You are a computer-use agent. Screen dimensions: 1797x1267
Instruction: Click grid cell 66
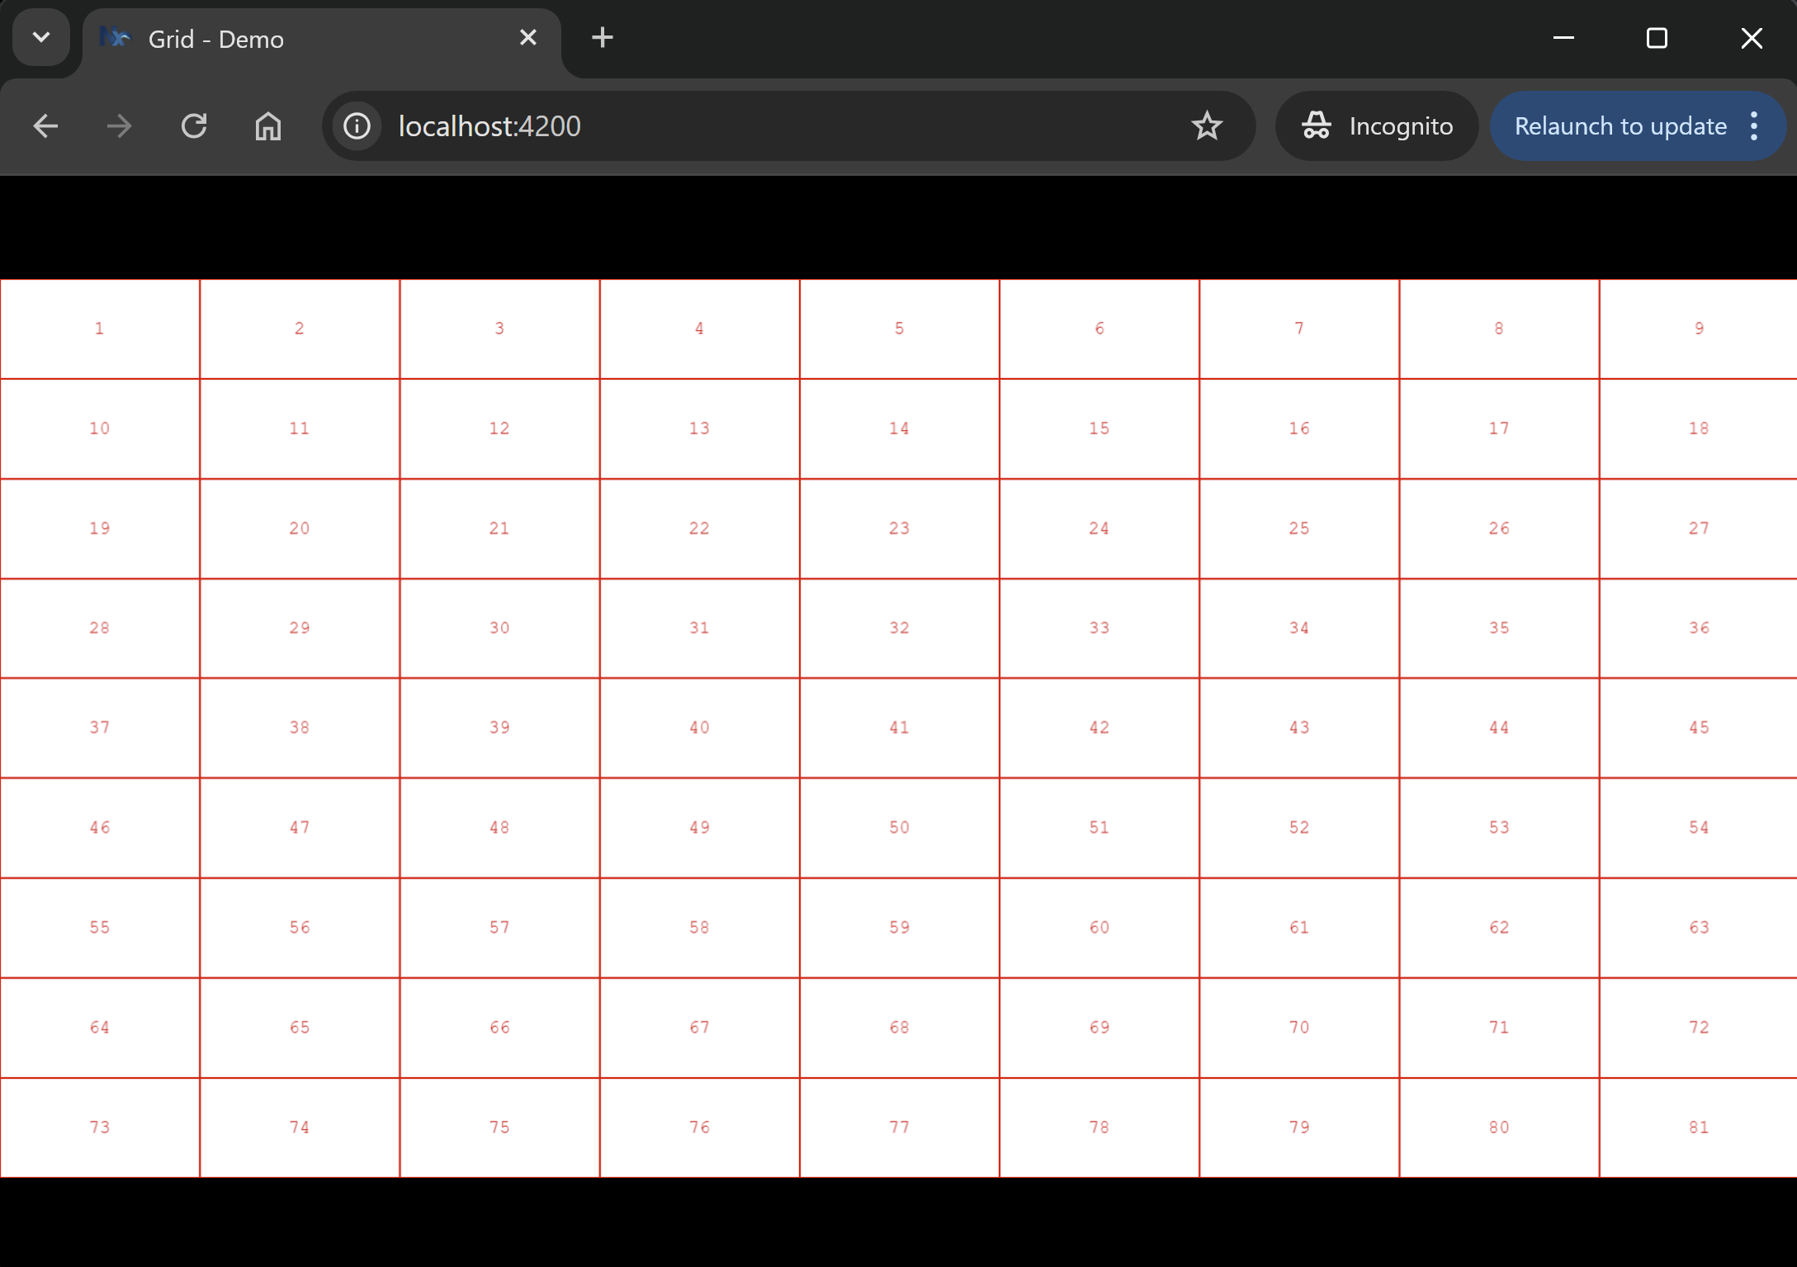499,1028
